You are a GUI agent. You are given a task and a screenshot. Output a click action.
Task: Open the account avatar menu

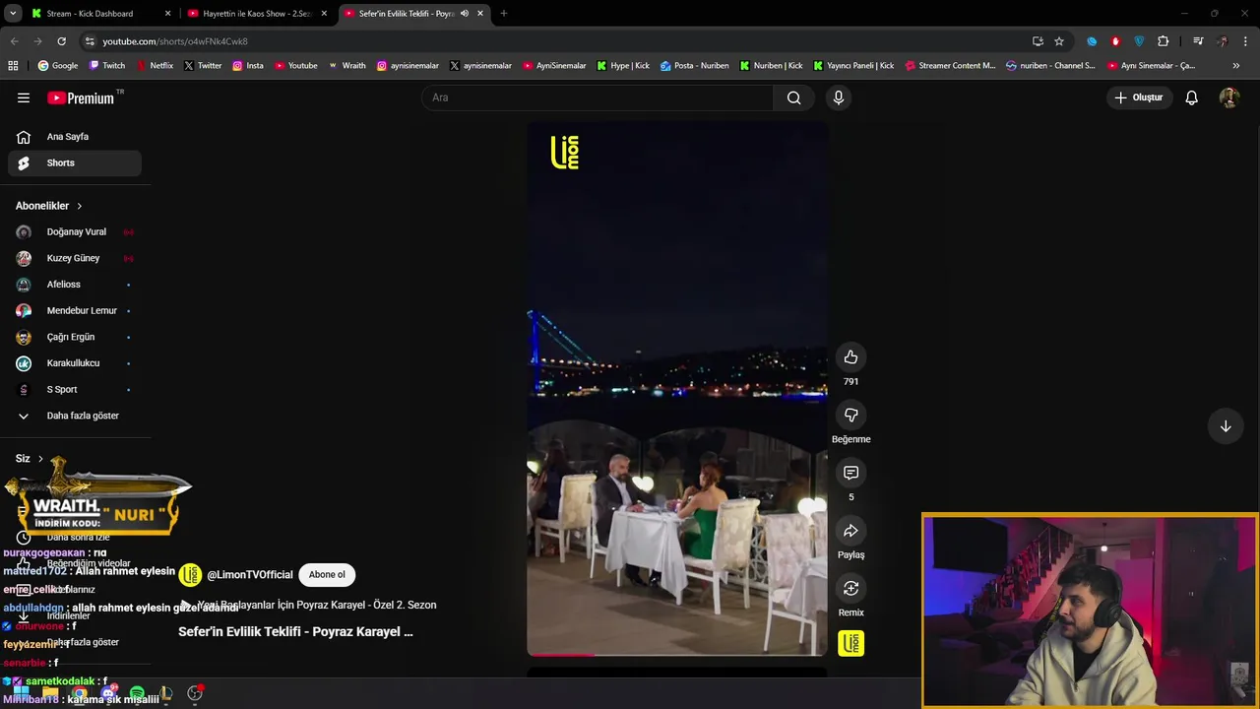coord(1228,97)
